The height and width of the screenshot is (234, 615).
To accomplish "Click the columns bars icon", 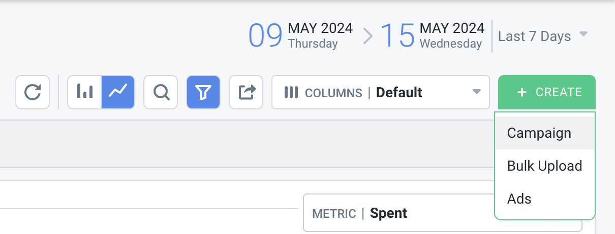I will 291,92.
